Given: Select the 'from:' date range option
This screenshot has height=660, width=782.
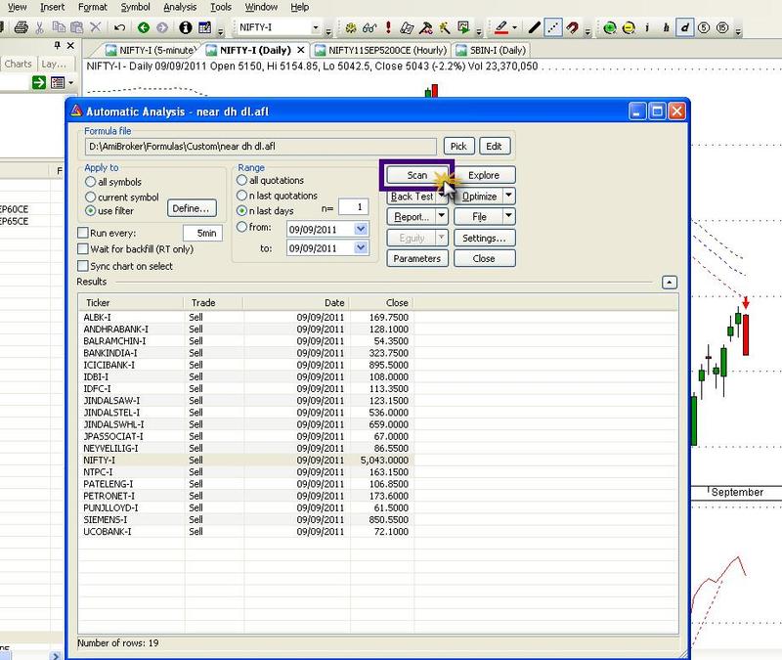Looking at the screenshot, I should pyautogui.click(x=241, y=227).
